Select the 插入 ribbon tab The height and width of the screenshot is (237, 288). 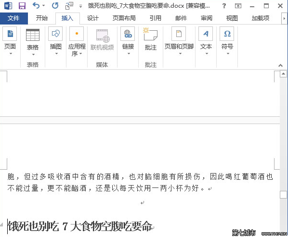[67, 18]
